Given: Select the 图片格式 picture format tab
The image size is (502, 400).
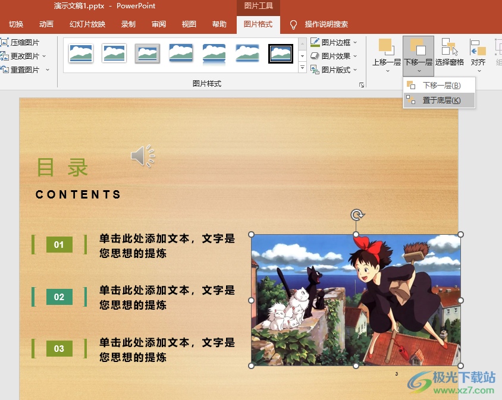Looking at the screenshot, I should coord(258,24).
